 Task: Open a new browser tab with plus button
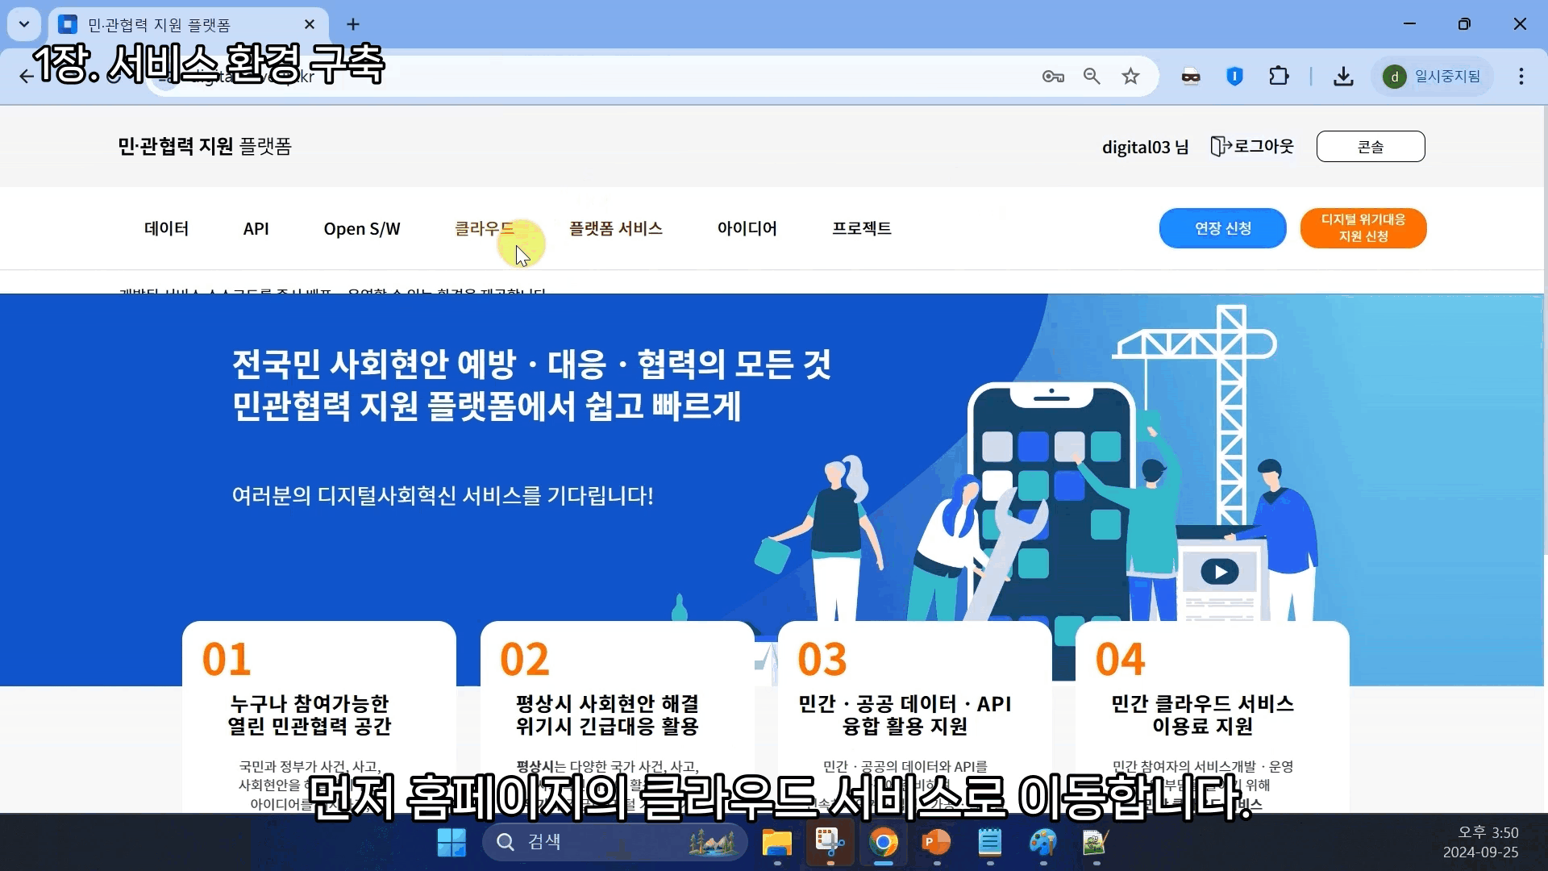[x=353, y=24]
